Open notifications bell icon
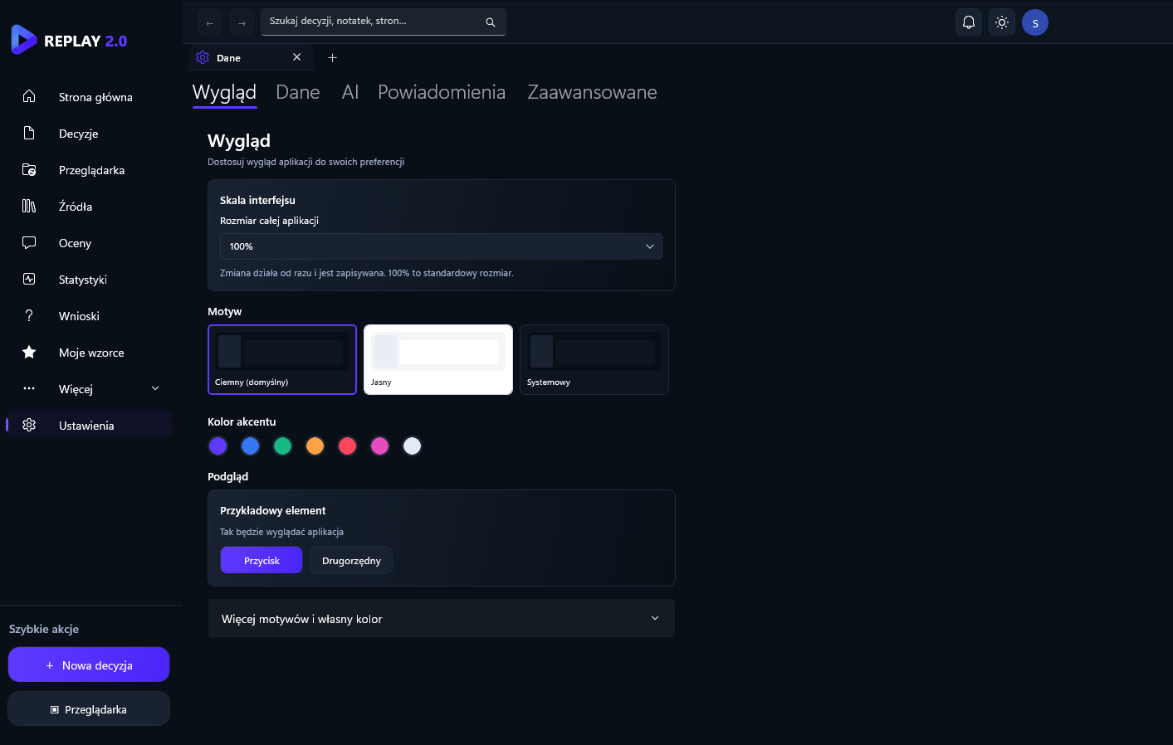The image size is (1173, 745). click(x=969, y=22)
